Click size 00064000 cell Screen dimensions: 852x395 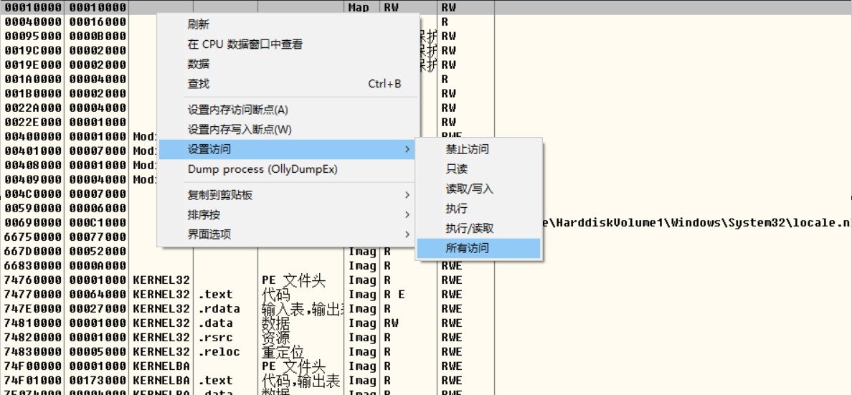coord(98,294)
